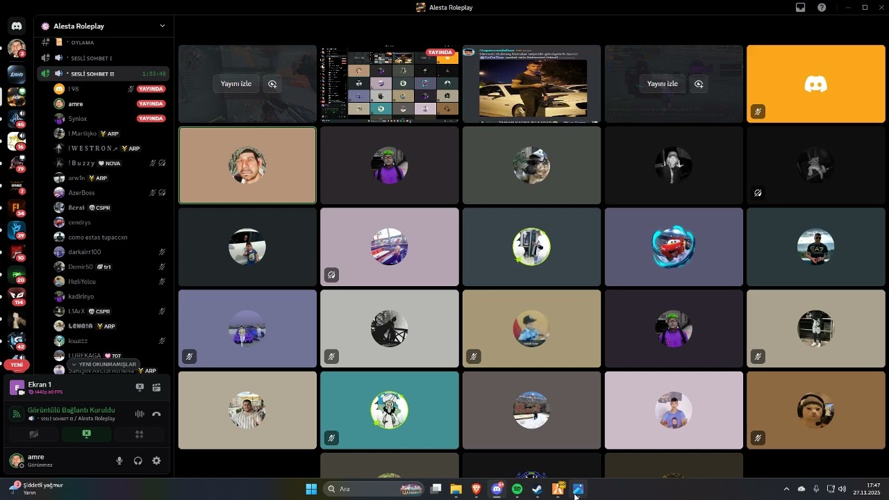The width and height of the screenshot is (889, 500).
Task: Click the red YENİ new servers badge
Action: [17, 365]
